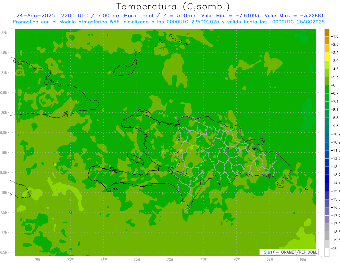This screenshot has width=340, height=263.
Task: Click the title 'Temperatura (C,somb.)'
Action: 173,7
